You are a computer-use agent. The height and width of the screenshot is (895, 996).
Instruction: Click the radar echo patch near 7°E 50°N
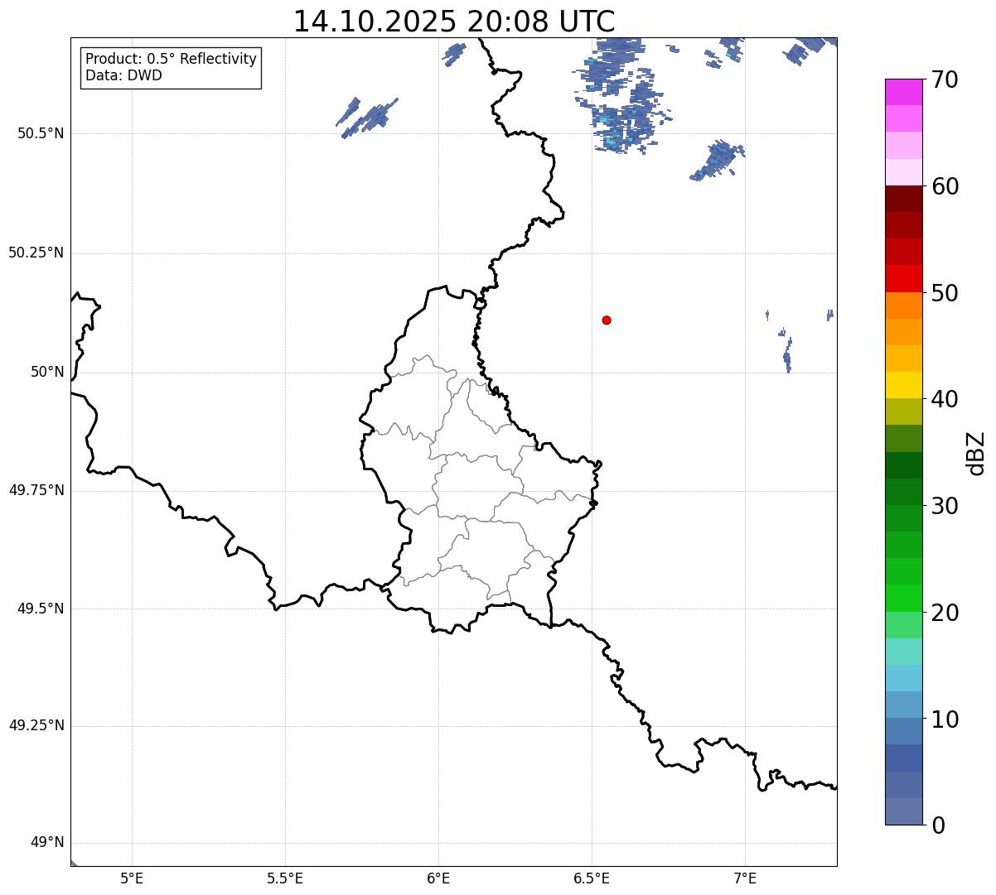(786, 354)
